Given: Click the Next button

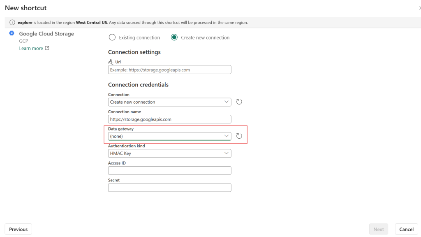Looking at the screenshot, I should 379,229.
